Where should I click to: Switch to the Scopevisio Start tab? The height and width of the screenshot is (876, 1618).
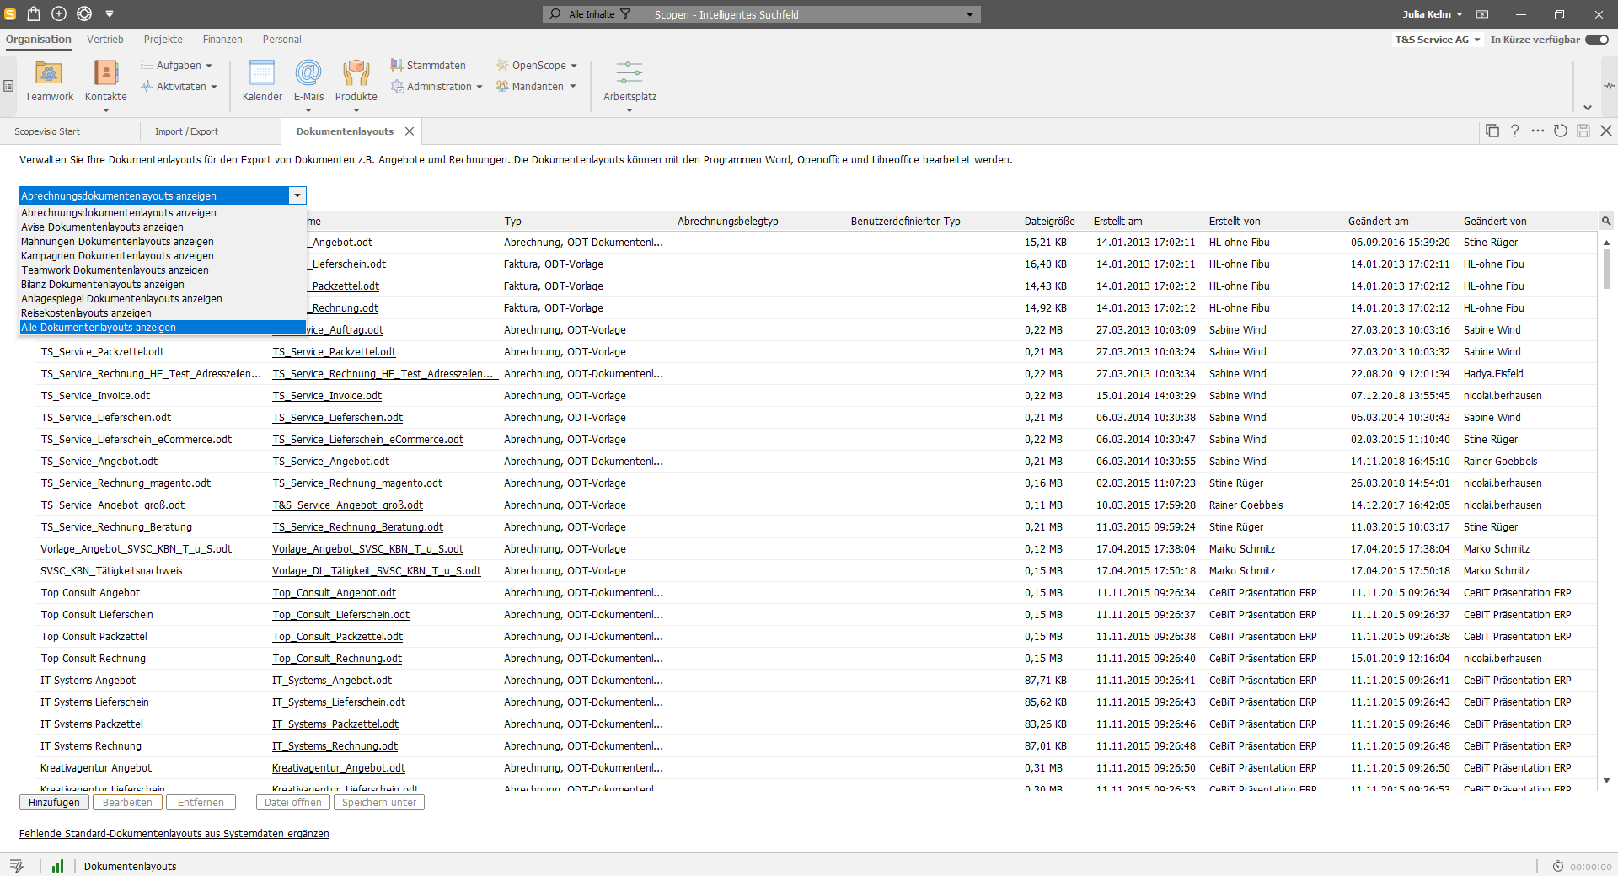coord(47,131)
